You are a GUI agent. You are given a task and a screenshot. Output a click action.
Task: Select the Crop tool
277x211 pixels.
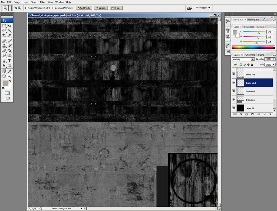click(4, 35)
